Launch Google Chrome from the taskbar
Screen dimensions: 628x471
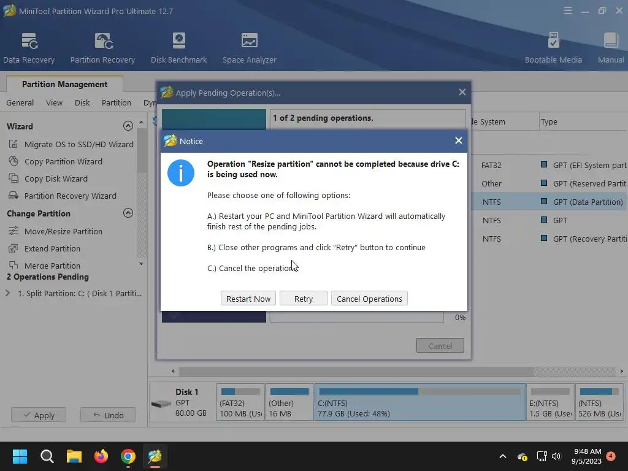[128, 456]
